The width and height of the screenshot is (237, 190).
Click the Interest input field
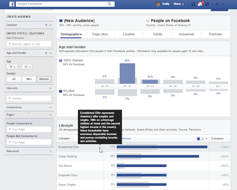pyautogui.click(x=29, y=98)
